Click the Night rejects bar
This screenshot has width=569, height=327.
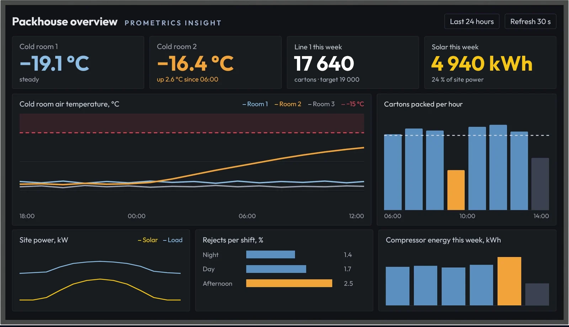(271, 255)
